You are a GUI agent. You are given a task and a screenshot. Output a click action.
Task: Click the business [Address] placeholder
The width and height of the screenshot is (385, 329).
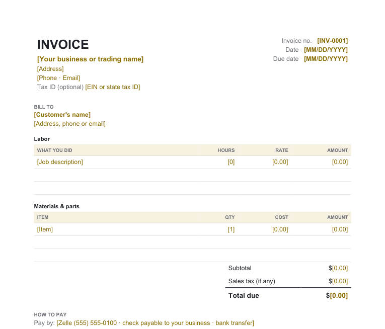pos(50,69)
